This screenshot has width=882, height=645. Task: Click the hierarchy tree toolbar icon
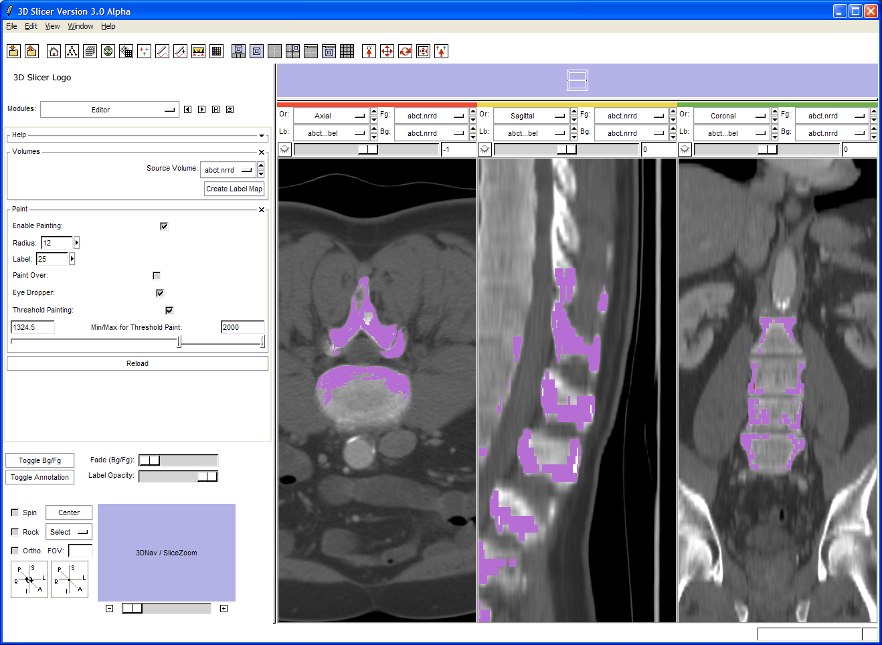pyautogui.click(x=72, y=52)
